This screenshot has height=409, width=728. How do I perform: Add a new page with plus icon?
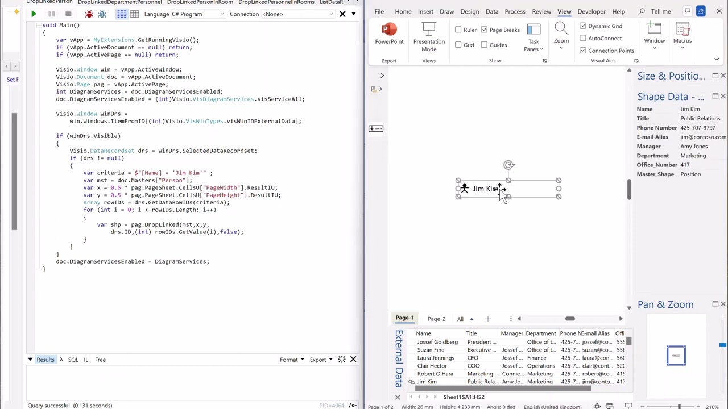[487, 319]
